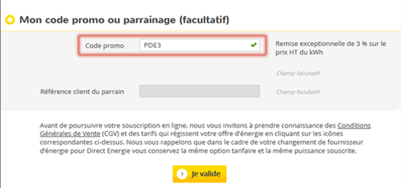
Task: Click the Référence client du parrain label
Action: (x=82, y=92)
